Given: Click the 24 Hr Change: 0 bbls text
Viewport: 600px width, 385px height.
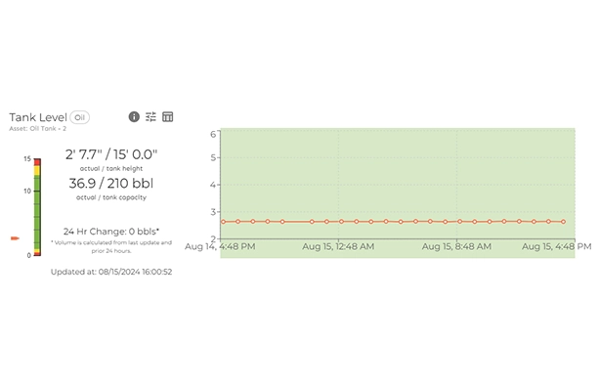Looking at the screenshot, I should 111,232.
